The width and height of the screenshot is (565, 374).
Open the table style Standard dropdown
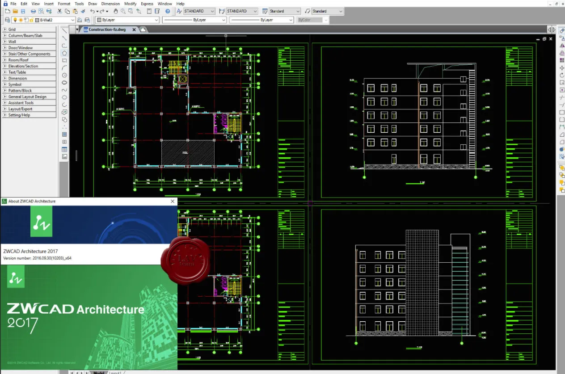pyautogui.click(x=297, y=11)
